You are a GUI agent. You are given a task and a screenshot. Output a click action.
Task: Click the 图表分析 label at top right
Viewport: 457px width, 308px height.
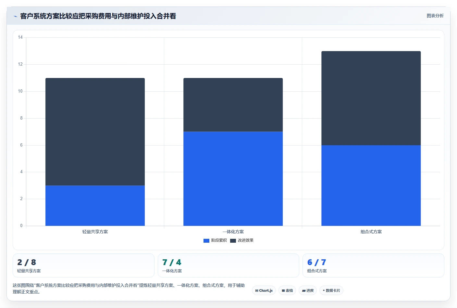tap(435, 16)
